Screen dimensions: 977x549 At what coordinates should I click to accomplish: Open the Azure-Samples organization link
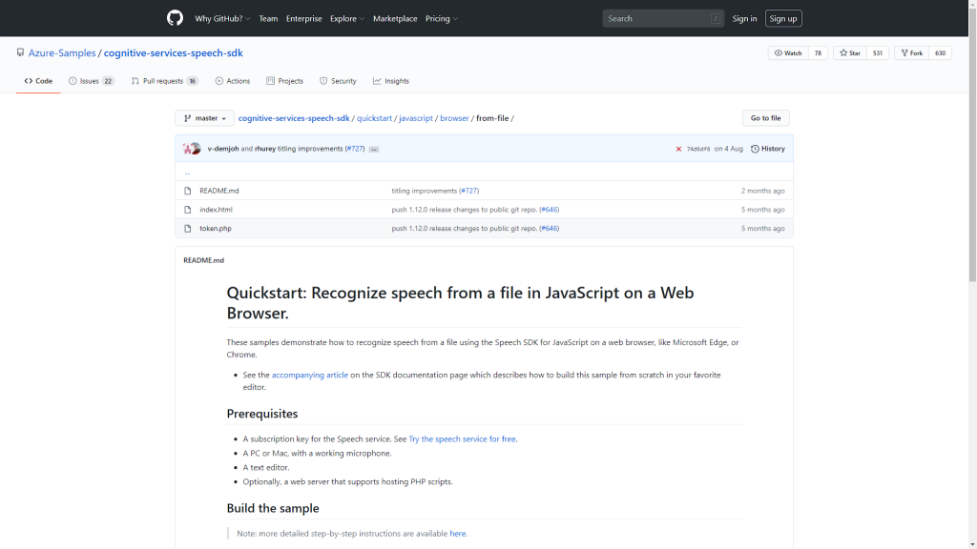pyautogui.click(x=62, y=53)
